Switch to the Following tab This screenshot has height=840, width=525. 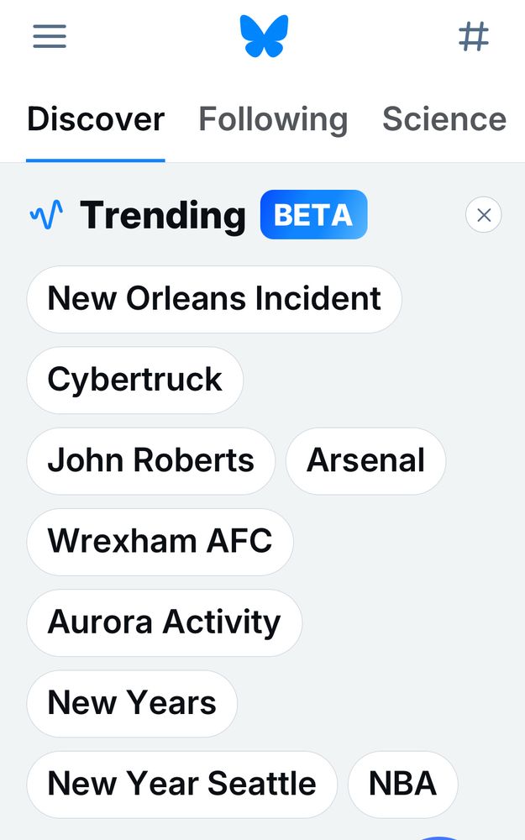click(x=273, y=119)
